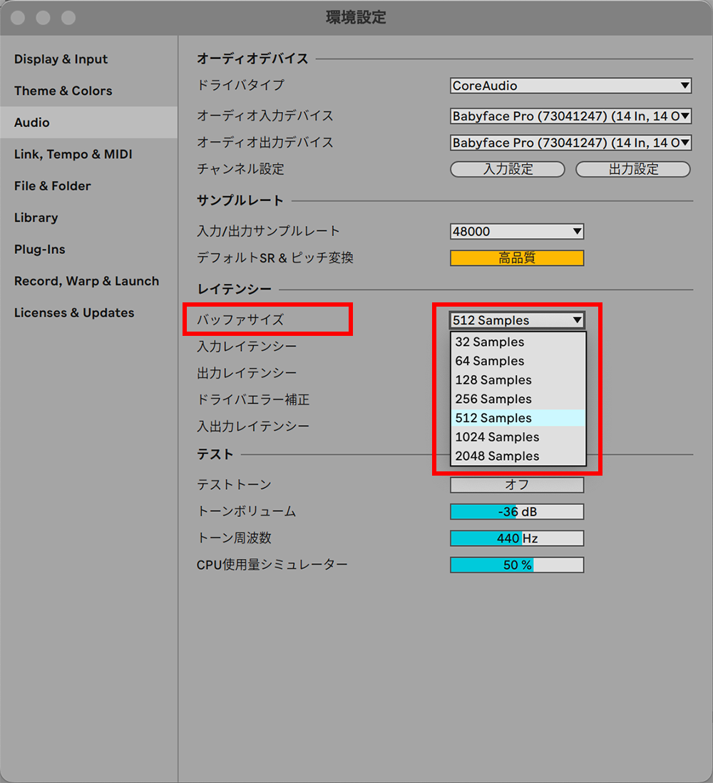This screenshot has width=713, height=783.
Task: Open the audio output device dropdown
Action: pos(570,143)
